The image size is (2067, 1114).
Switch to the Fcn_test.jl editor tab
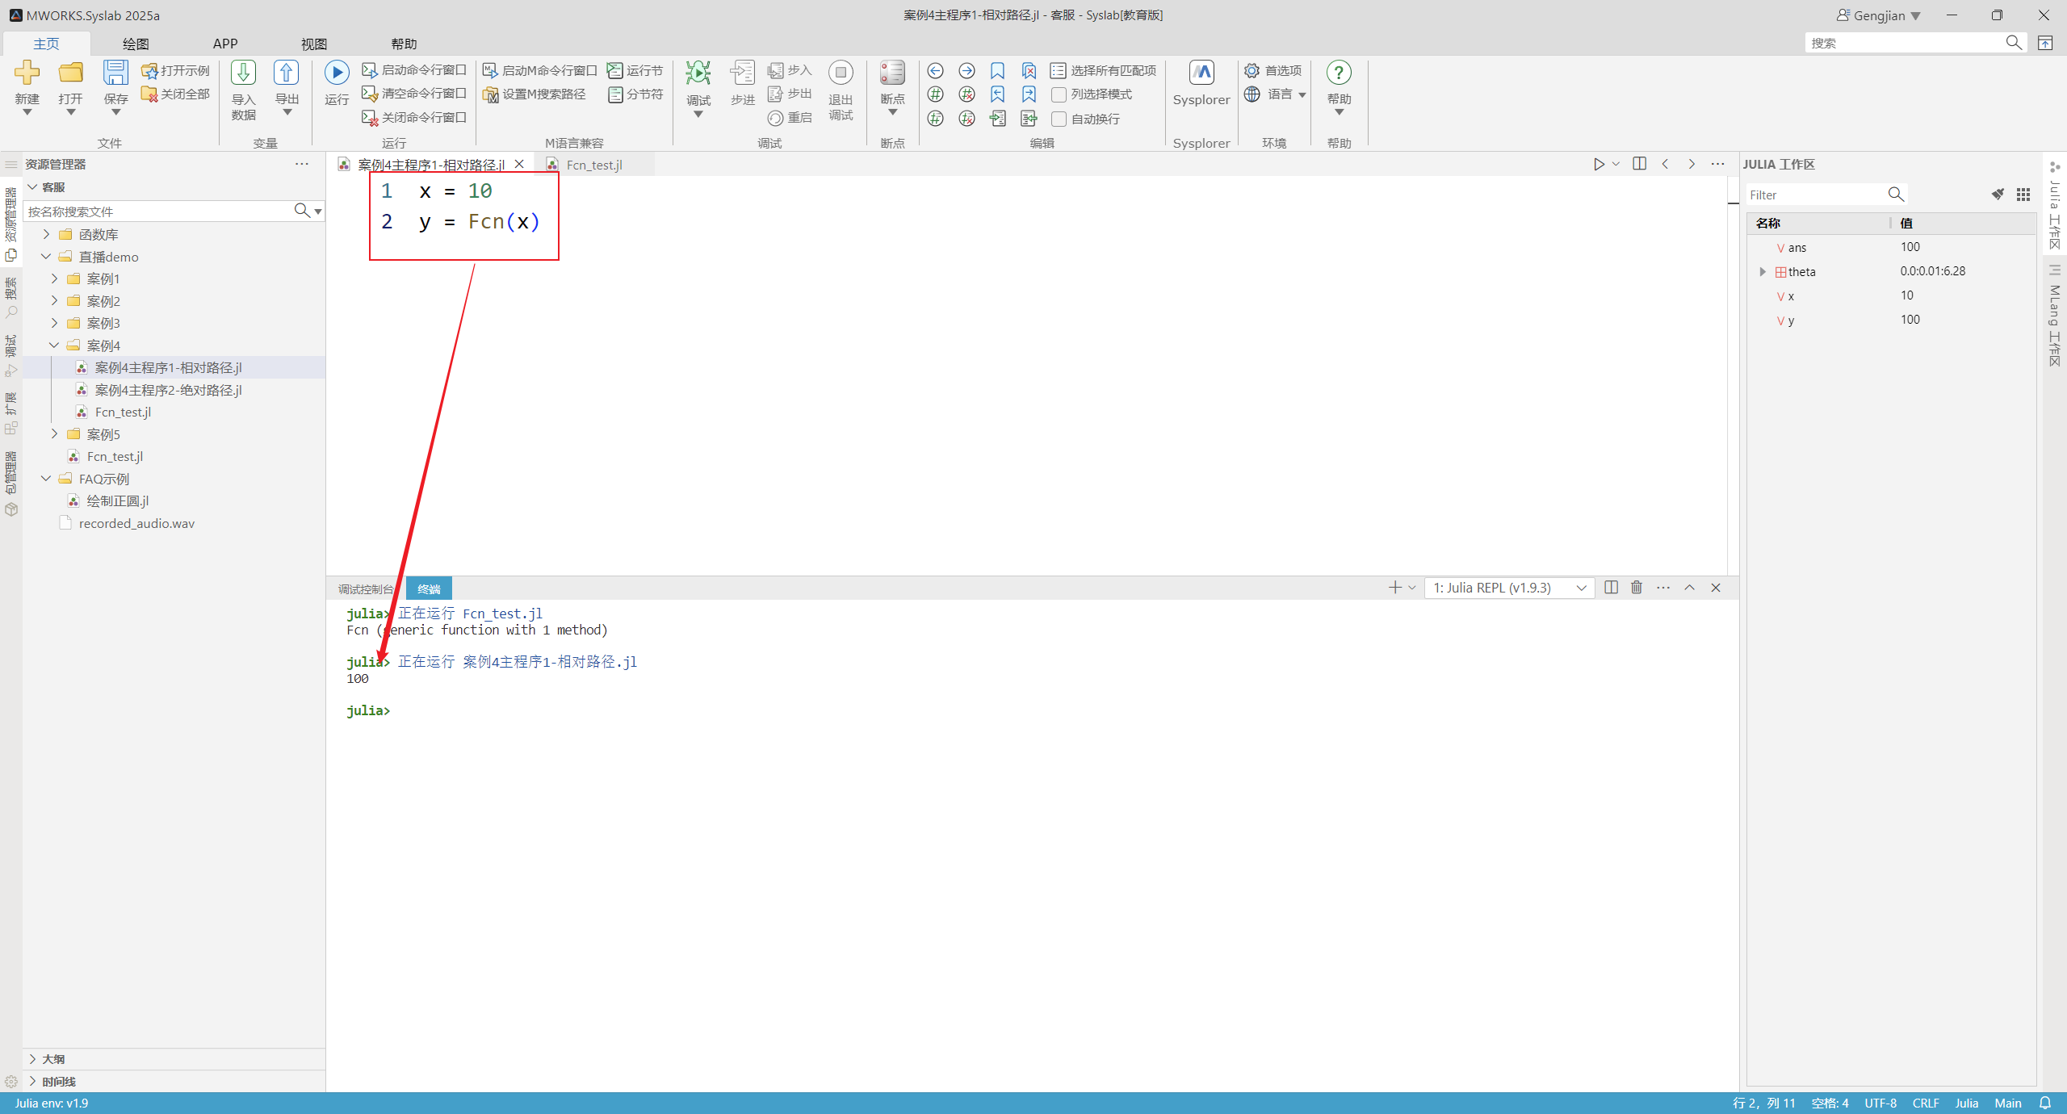[x=594, y=165]
